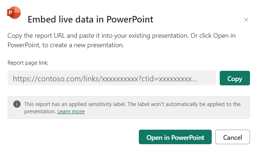The height and width of the screenshot is (150, 258).
Task: Dismiss the dialog using the top-right X
Action: (x=246, y=20)
